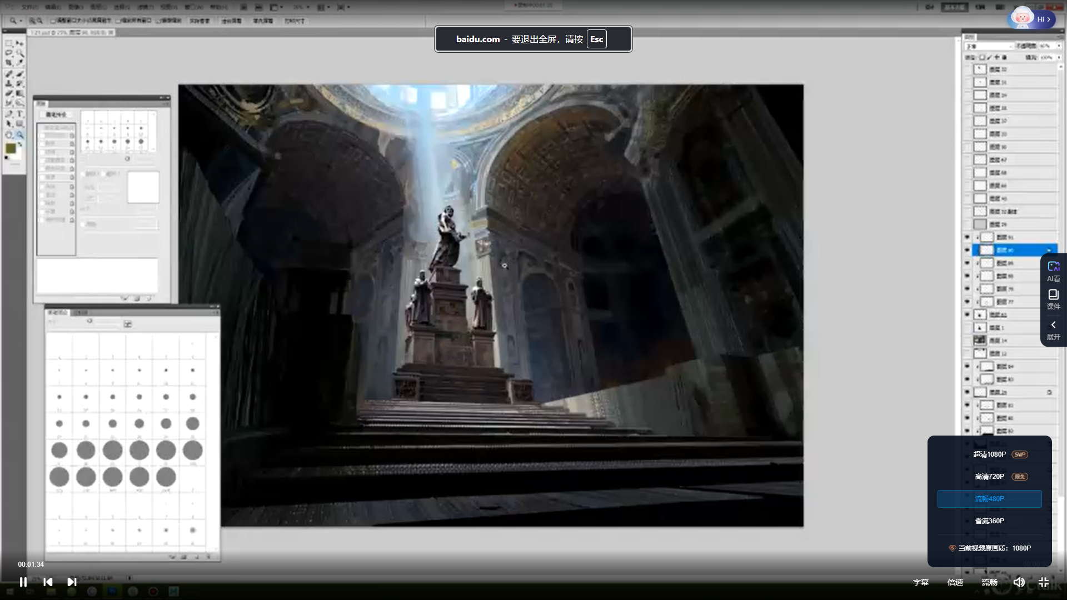Select the Move tool

click(19, 43)
